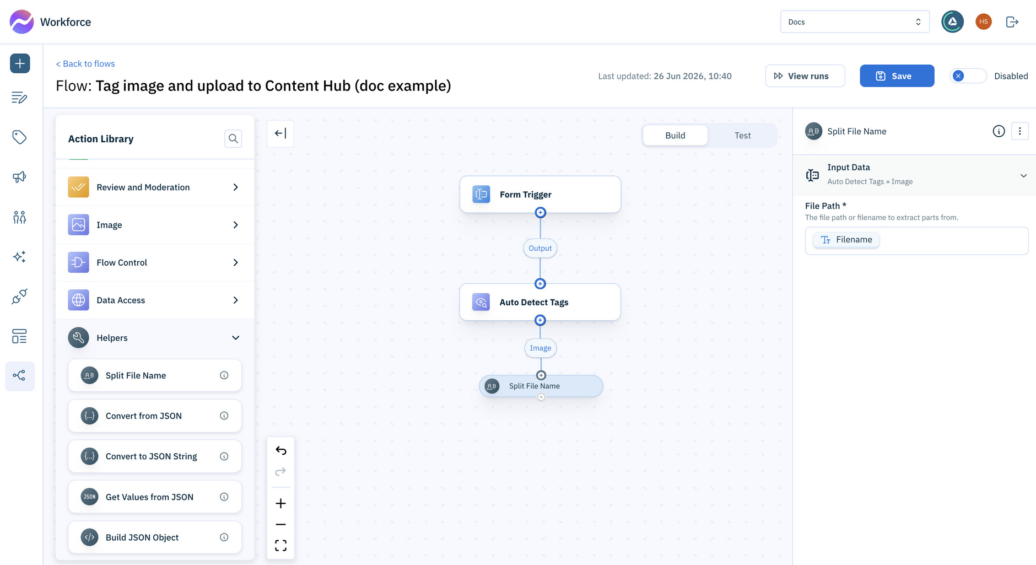This screenshot has height=565, width=1036.
Task: Click the Output connector label
Action: pyautogui.click(x=540, y=249)
